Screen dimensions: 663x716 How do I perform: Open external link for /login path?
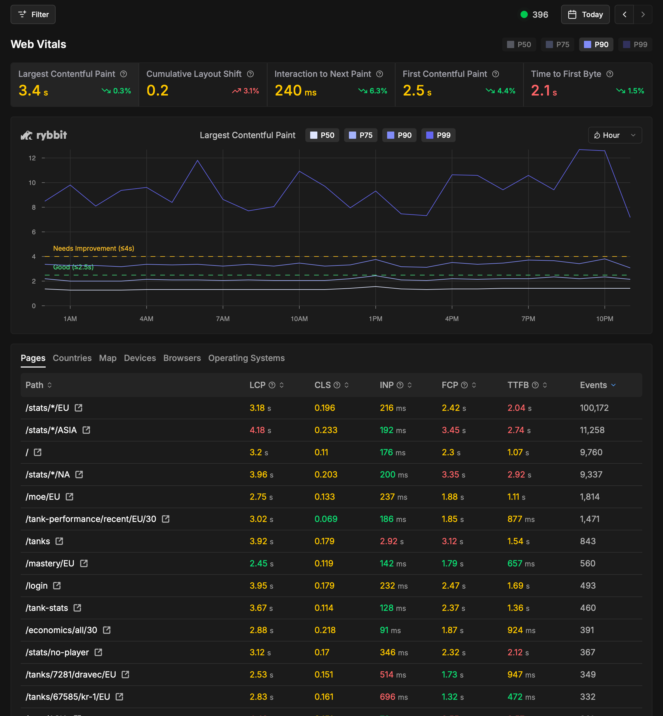click(57, 585)
